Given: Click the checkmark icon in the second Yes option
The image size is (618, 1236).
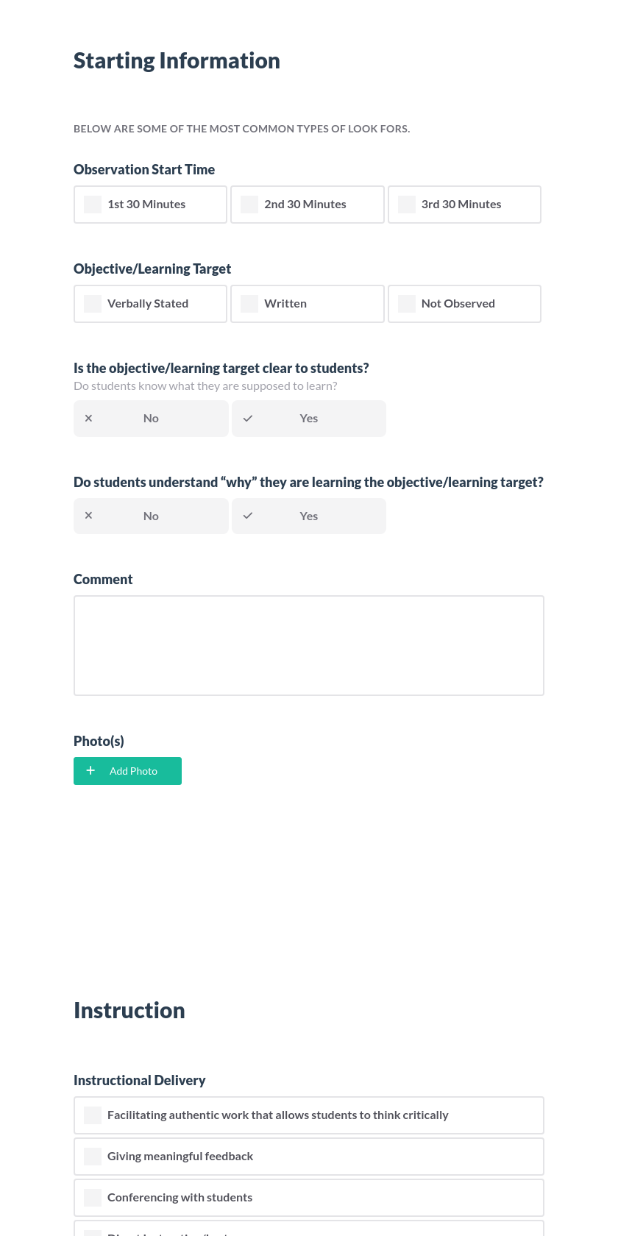Looking at the screenshot, I should pos(248,516).
